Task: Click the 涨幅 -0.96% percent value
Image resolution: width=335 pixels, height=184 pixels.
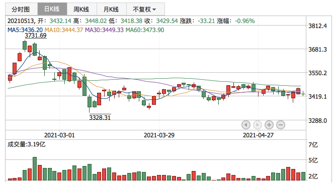Action: (x=245, y=21)
